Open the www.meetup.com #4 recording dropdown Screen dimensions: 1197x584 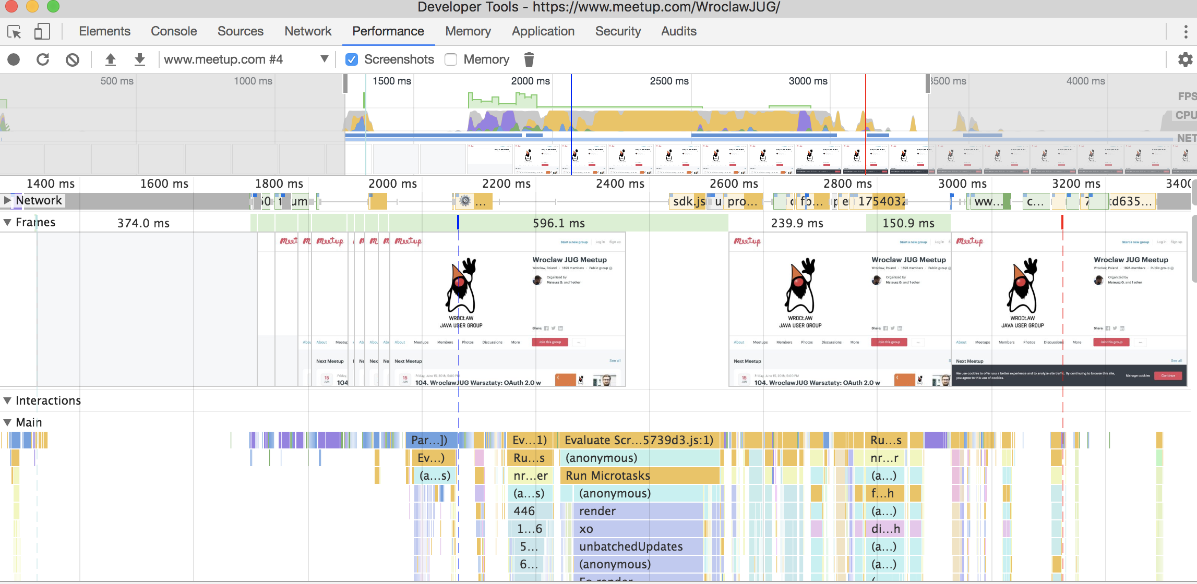click(324, 59)
